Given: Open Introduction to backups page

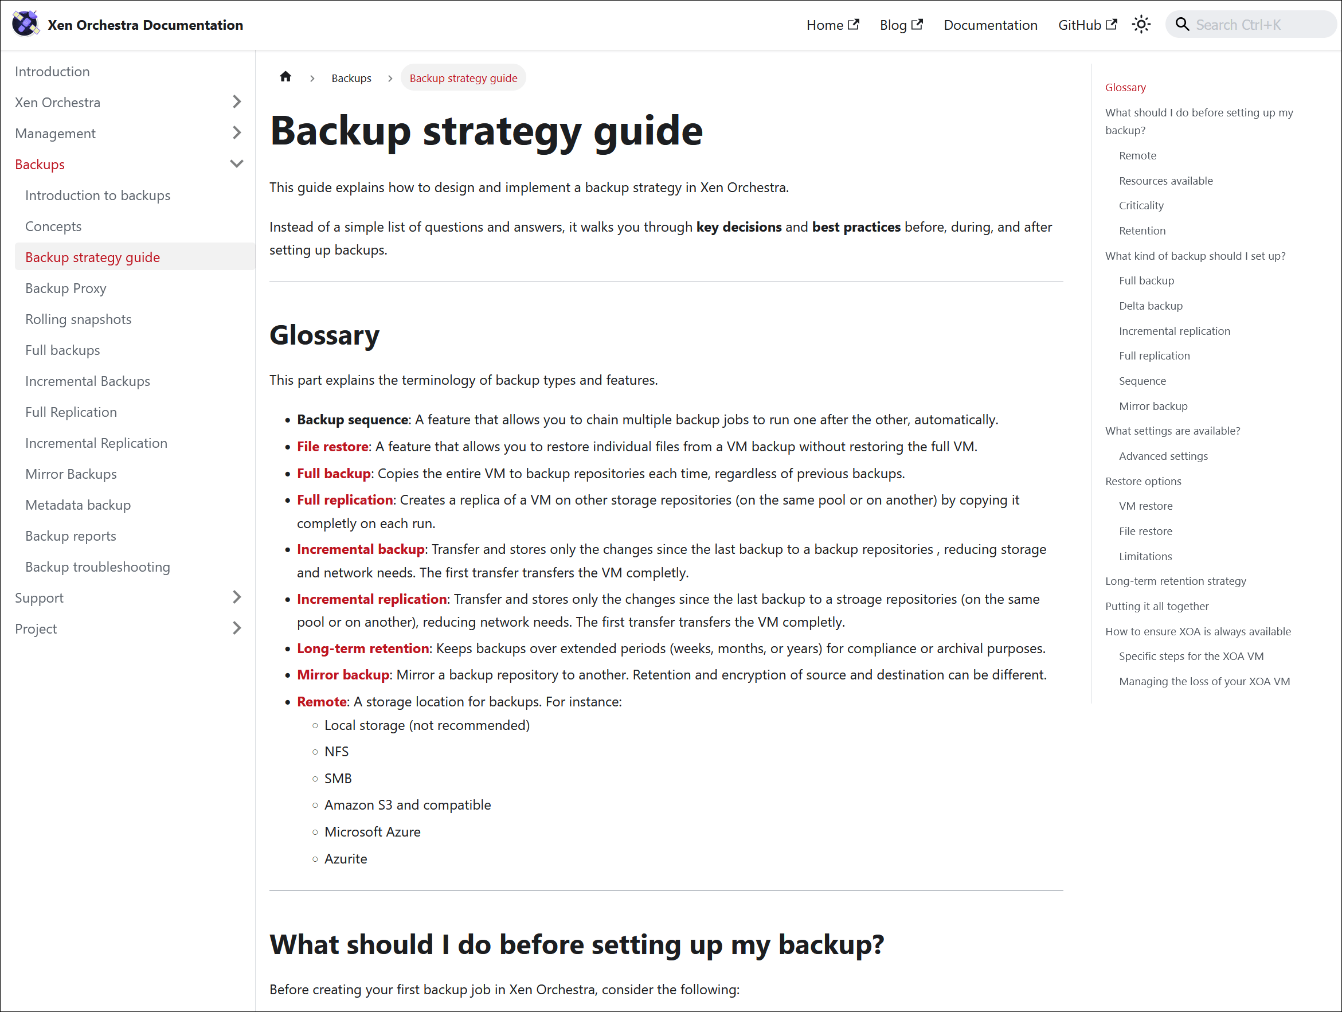Looking at the screenshot, I should click(97, 196).
